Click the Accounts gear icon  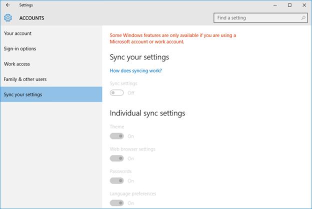8,18
